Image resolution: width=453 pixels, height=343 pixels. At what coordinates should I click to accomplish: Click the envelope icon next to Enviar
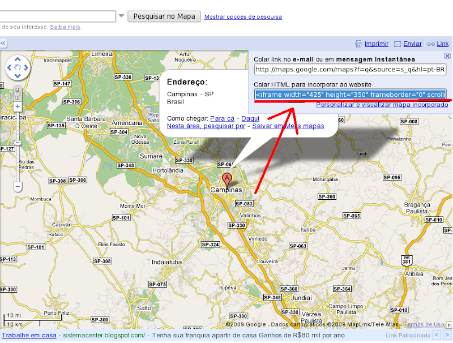coord(398,44)
